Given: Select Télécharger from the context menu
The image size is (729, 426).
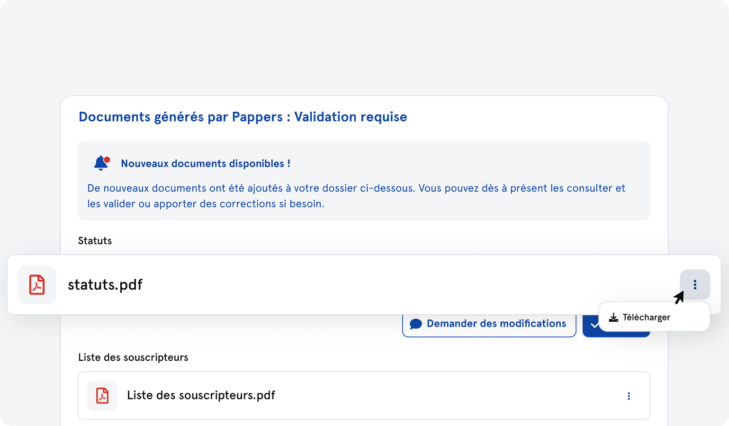Looking at the screenshot, I should (647, 317).
